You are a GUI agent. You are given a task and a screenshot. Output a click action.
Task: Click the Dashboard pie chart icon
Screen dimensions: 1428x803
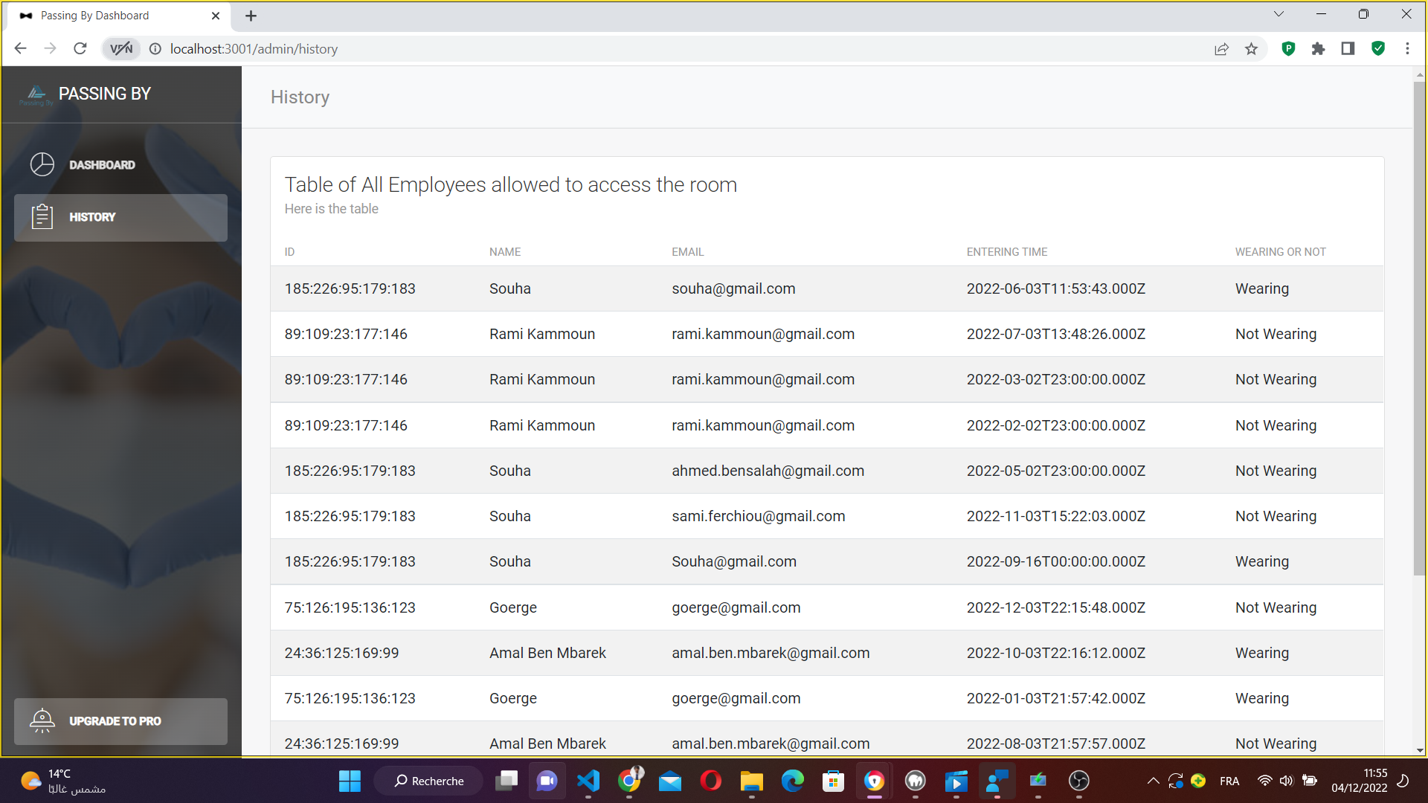coord(42,164)
